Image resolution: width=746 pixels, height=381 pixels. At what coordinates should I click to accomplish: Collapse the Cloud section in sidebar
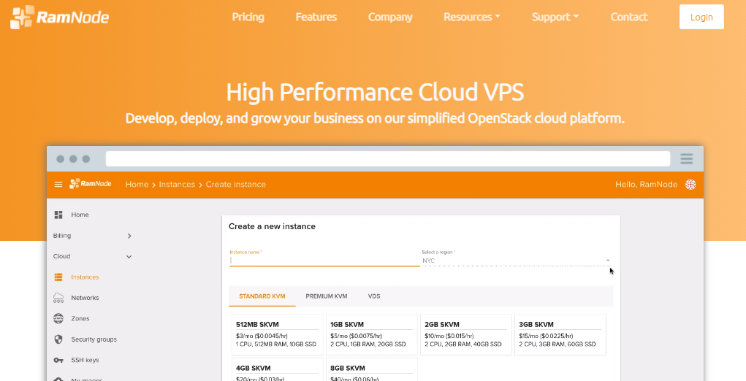coord(92,256)
